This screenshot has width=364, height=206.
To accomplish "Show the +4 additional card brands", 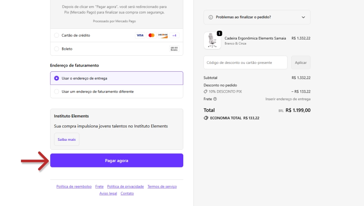I will pos(174,35).
